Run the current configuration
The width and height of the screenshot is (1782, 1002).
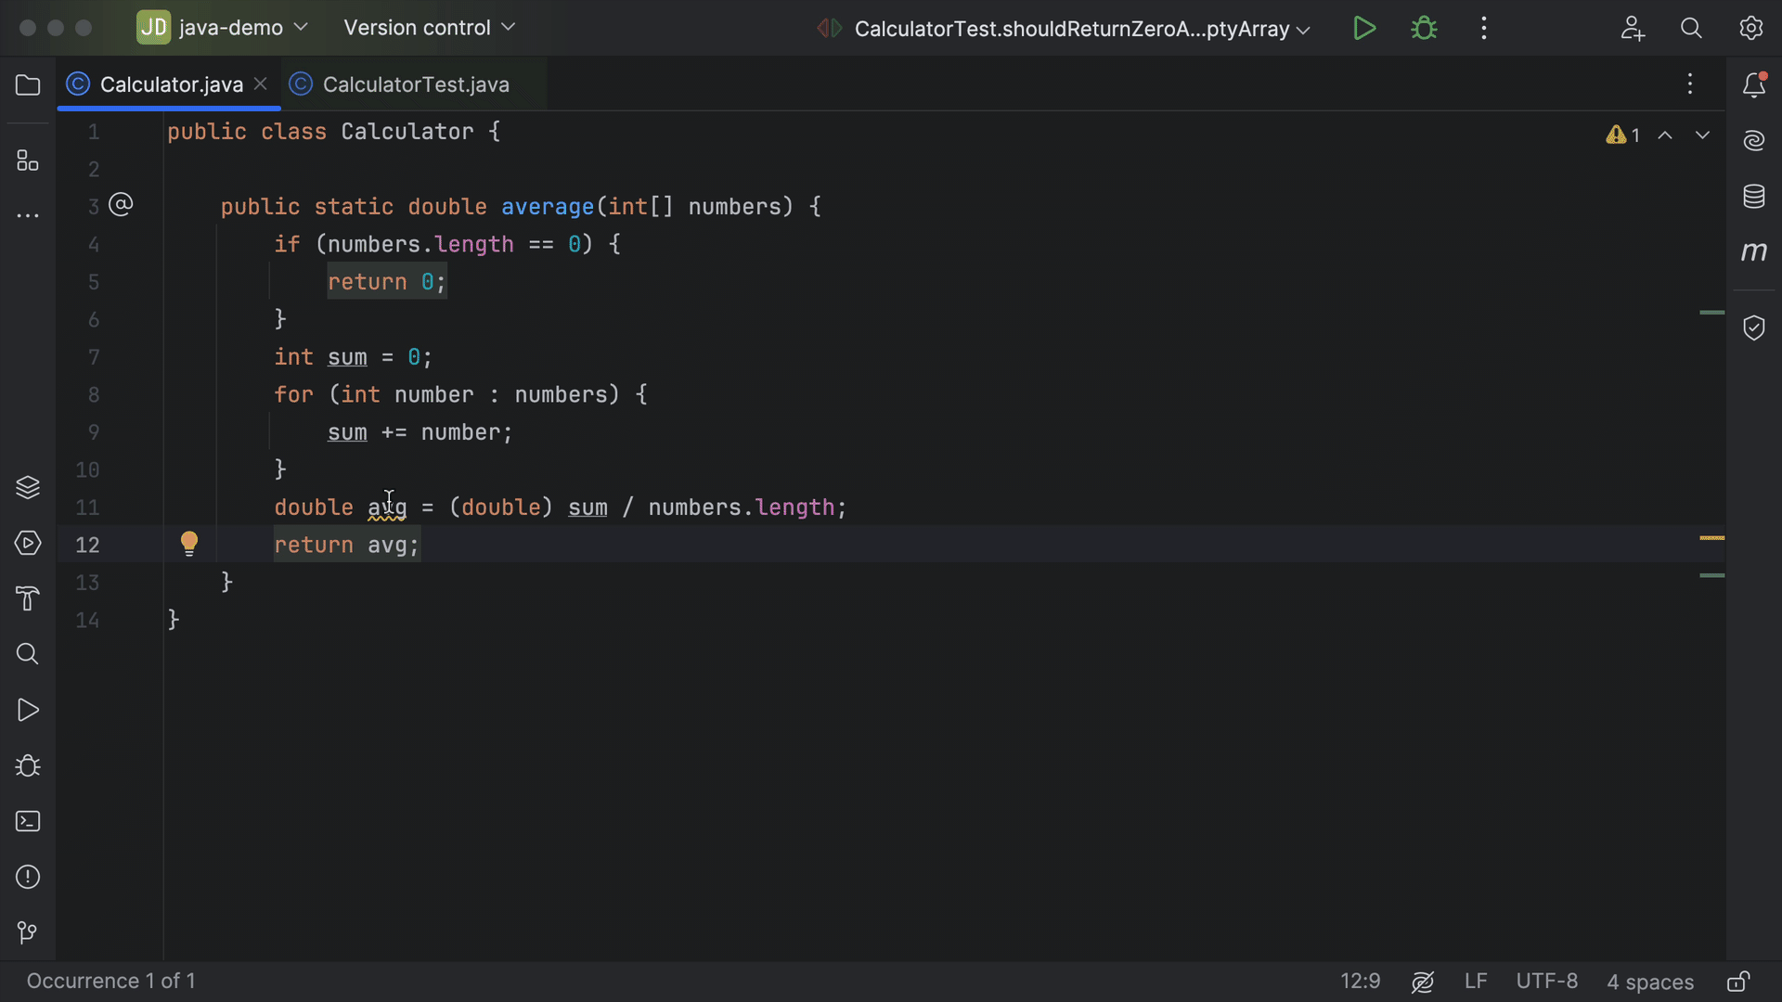[1364, 28]
